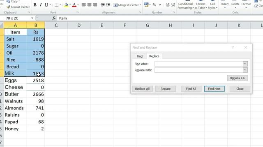Click Find Next button
This screenshot has height=147, width=263.
214,89
